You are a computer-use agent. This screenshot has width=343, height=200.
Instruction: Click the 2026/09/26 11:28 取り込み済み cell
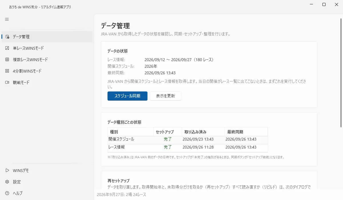[198, 147]
